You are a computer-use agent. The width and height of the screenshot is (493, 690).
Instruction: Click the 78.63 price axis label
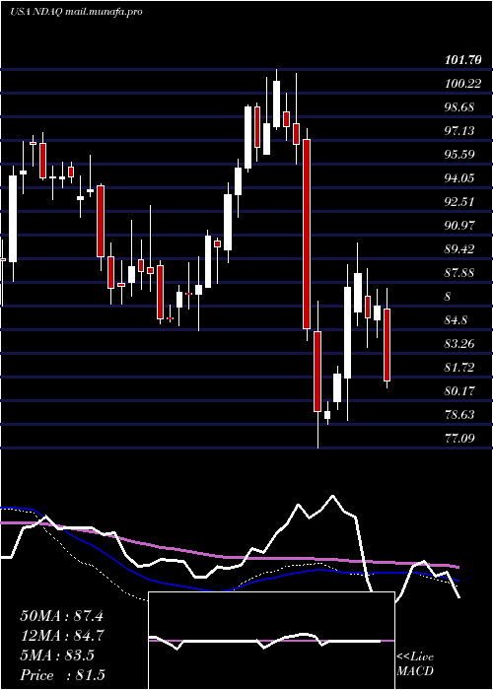click(459, 415)
